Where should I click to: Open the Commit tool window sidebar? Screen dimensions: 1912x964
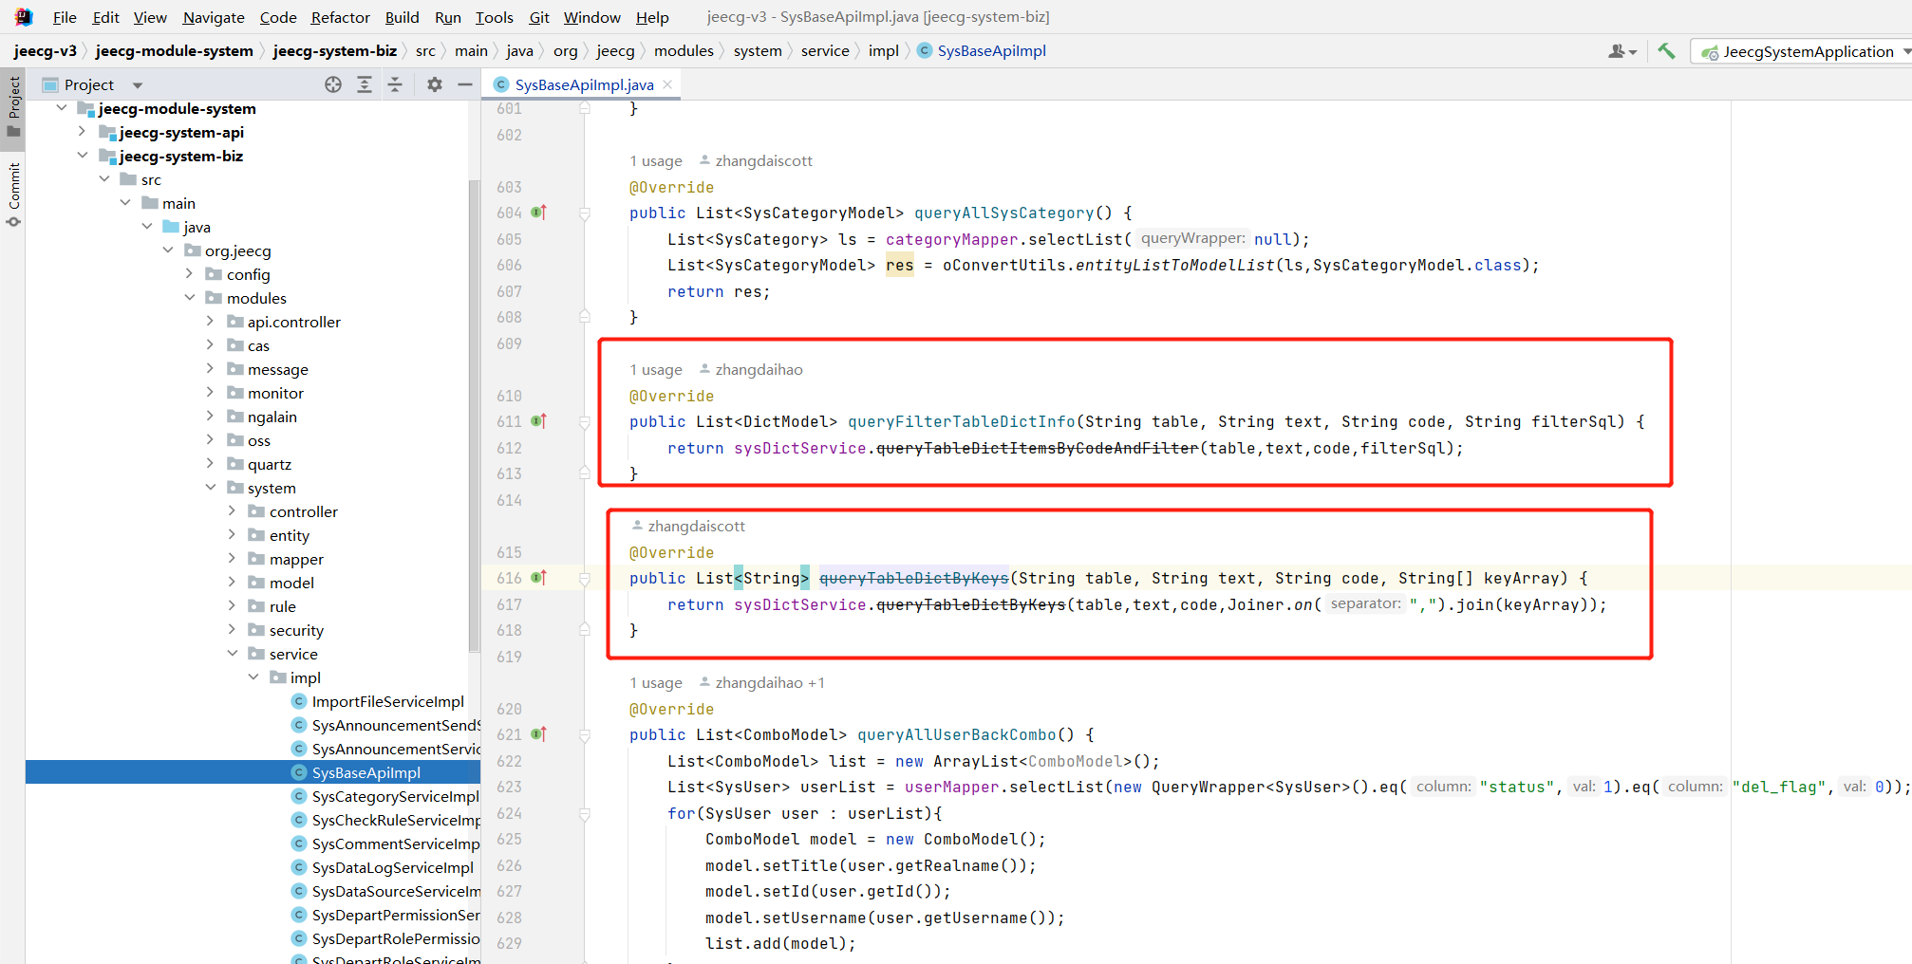pos(13,195)
